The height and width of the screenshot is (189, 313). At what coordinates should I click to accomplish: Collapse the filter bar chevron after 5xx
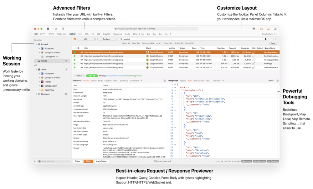point(170,34)
